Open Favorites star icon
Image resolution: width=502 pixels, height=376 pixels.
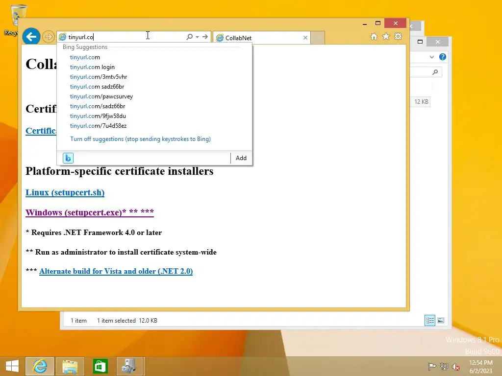pos(386,36)
